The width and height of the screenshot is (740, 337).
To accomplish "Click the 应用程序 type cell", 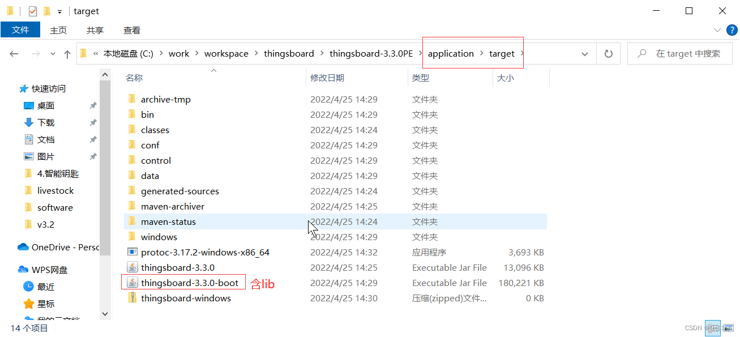I will 429,252.
